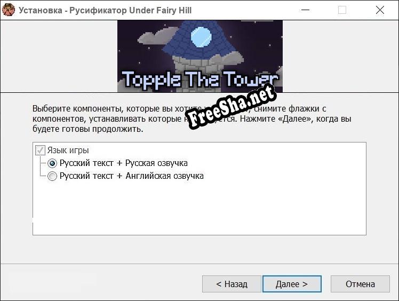Image resolution: width=399 pixels, height=301 pixels.
Task: Select the Английская озвучка radio button
Action: click(x=52, y=176)
